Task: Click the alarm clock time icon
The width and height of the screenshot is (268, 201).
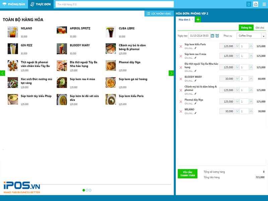Action: (x=217, y=36)
